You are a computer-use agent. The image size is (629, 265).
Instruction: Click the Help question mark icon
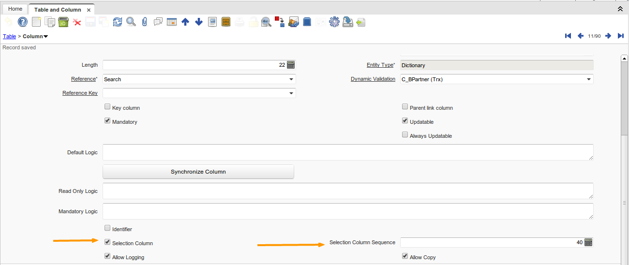point(23,22)
